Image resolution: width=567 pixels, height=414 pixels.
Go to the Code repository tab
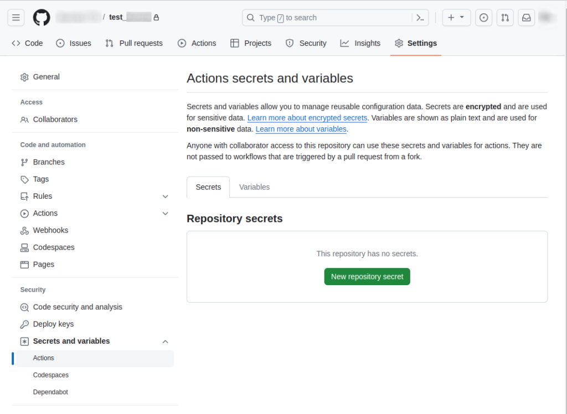pos(27,43)
